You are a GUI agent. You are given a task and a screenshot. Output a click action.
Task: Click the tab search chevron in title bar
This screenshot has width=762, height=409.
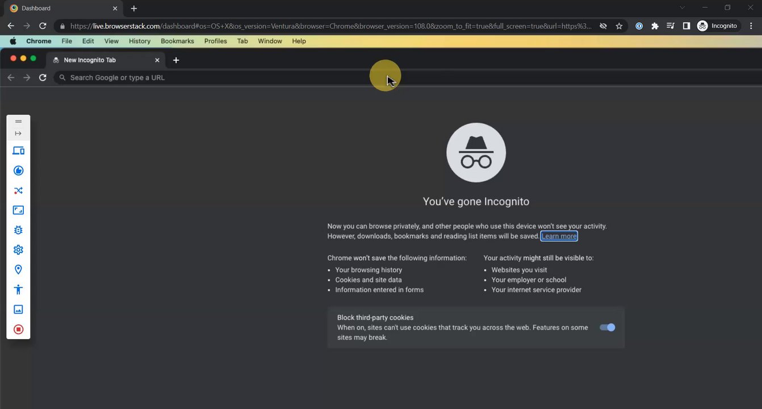[x=683, y=8]
